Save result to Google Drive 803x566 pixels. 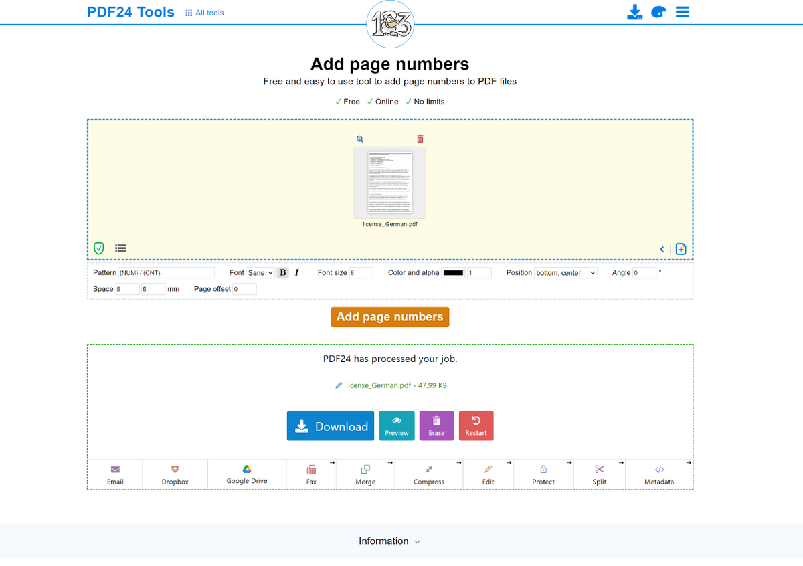(247, 475)
